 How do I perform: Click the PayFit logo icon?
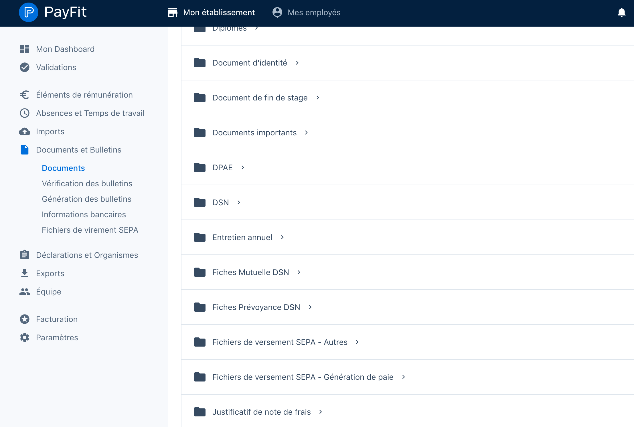[28, 12]
